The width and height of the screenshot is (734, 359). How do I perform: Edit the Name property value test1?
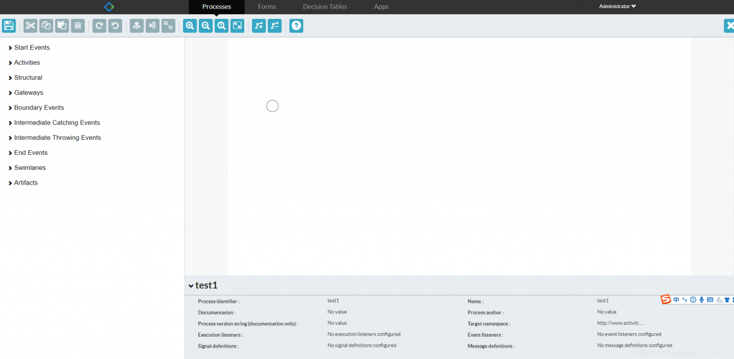603,301
